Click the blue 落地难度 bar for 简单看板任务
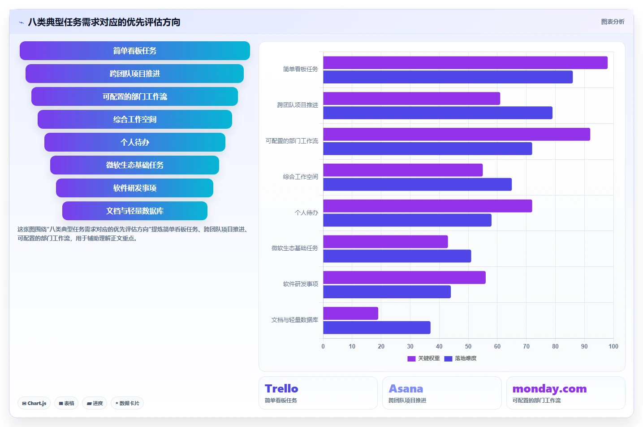 pyautogui.click(x=448, y=77)
